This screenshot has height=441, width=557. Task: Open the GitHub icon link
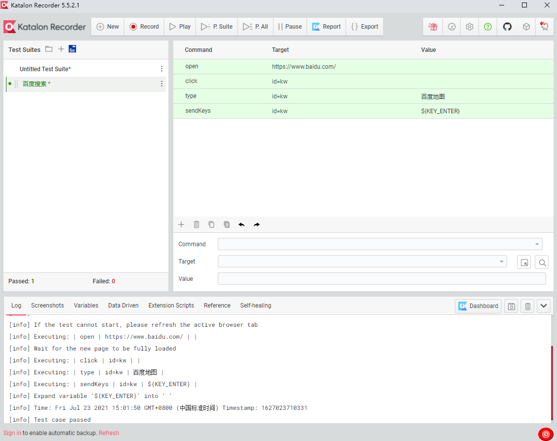(507, 27)
